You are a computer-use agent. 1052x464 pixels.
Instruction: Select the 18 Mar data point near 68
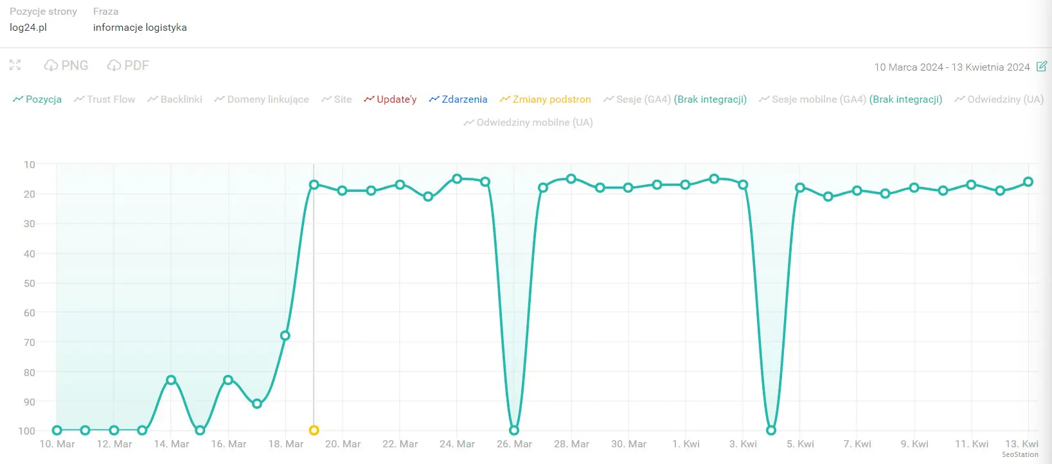tap(285, 336)
